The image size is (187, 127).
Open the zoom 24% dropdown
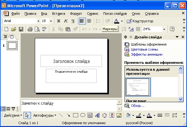click(164, 29)
